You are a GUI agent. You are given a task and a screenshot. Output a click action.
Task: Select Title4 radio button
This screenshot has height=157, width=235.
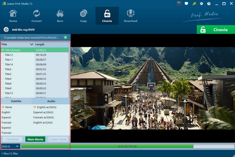(x=3, y=79)
